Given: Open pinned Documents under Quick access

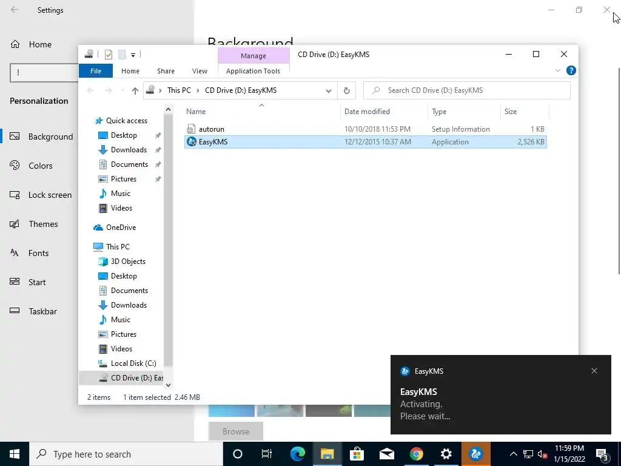Looking at the screenshot, I should 129,164.
